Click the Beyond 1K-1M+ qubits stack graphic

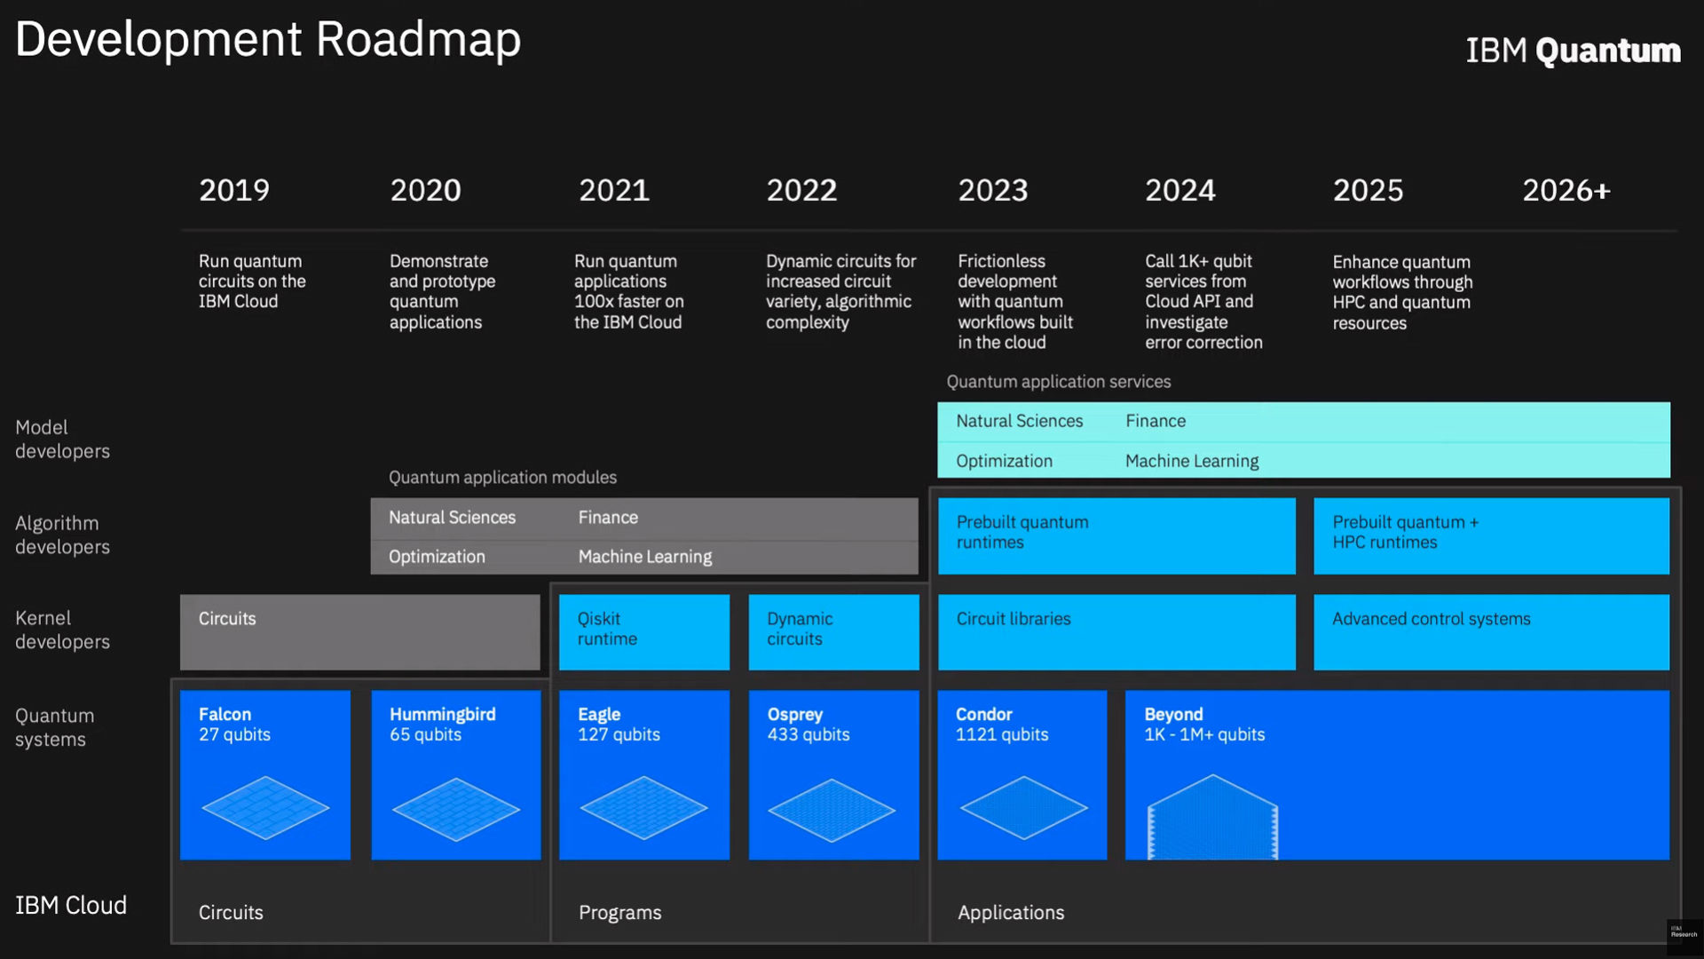coord(1212,817)
